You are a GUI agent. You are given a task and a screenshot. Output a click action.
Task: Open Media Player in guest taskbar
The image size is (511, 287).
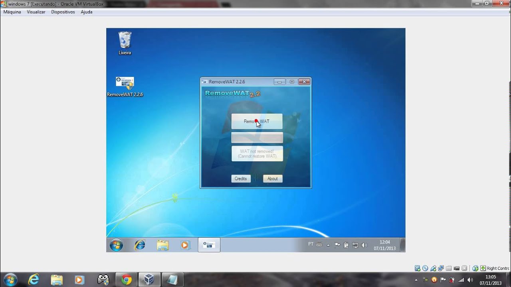coord(185,245)
